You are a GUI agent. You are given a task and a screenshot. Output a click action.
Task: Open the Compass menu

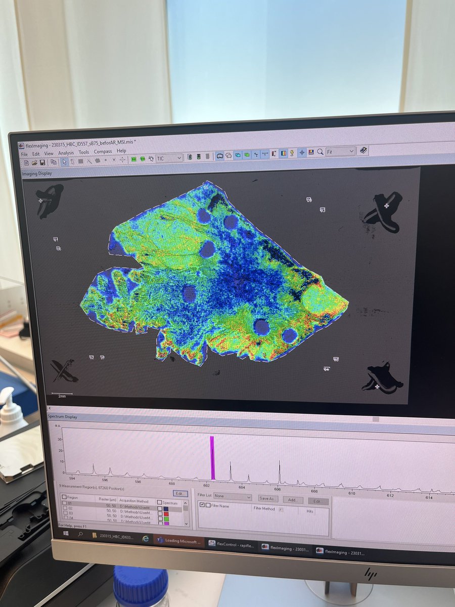pyautogui.click(x=103, y=151)
